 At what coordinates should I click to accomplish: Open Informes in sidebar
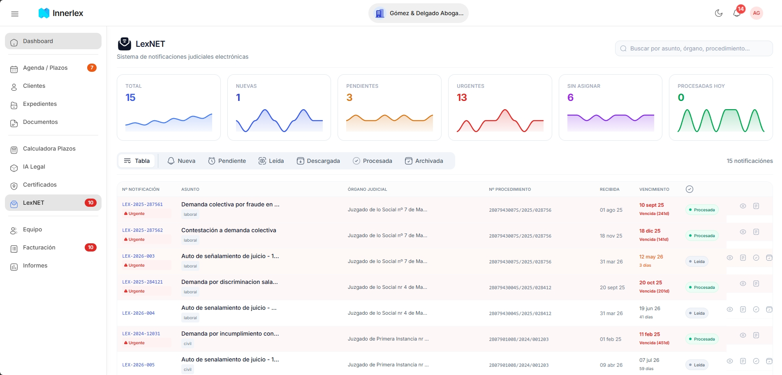pos(53,265)
